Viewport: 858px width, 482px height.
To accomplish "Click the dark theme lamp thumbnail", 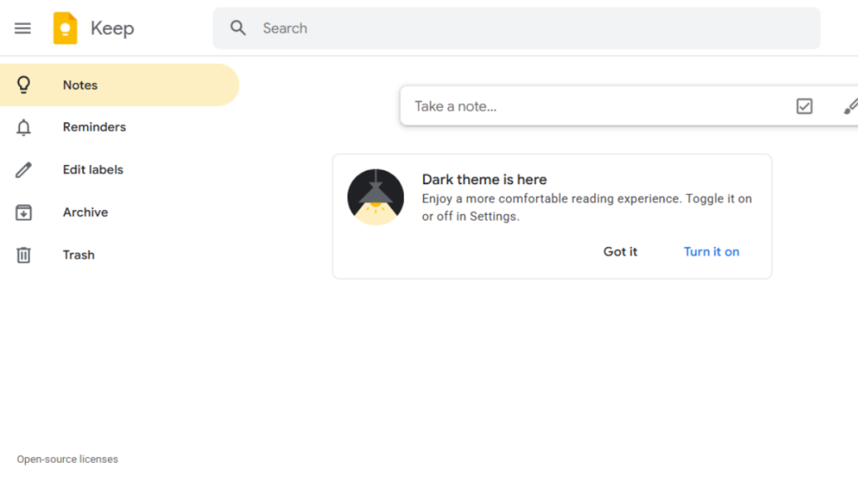I will 376,196.
